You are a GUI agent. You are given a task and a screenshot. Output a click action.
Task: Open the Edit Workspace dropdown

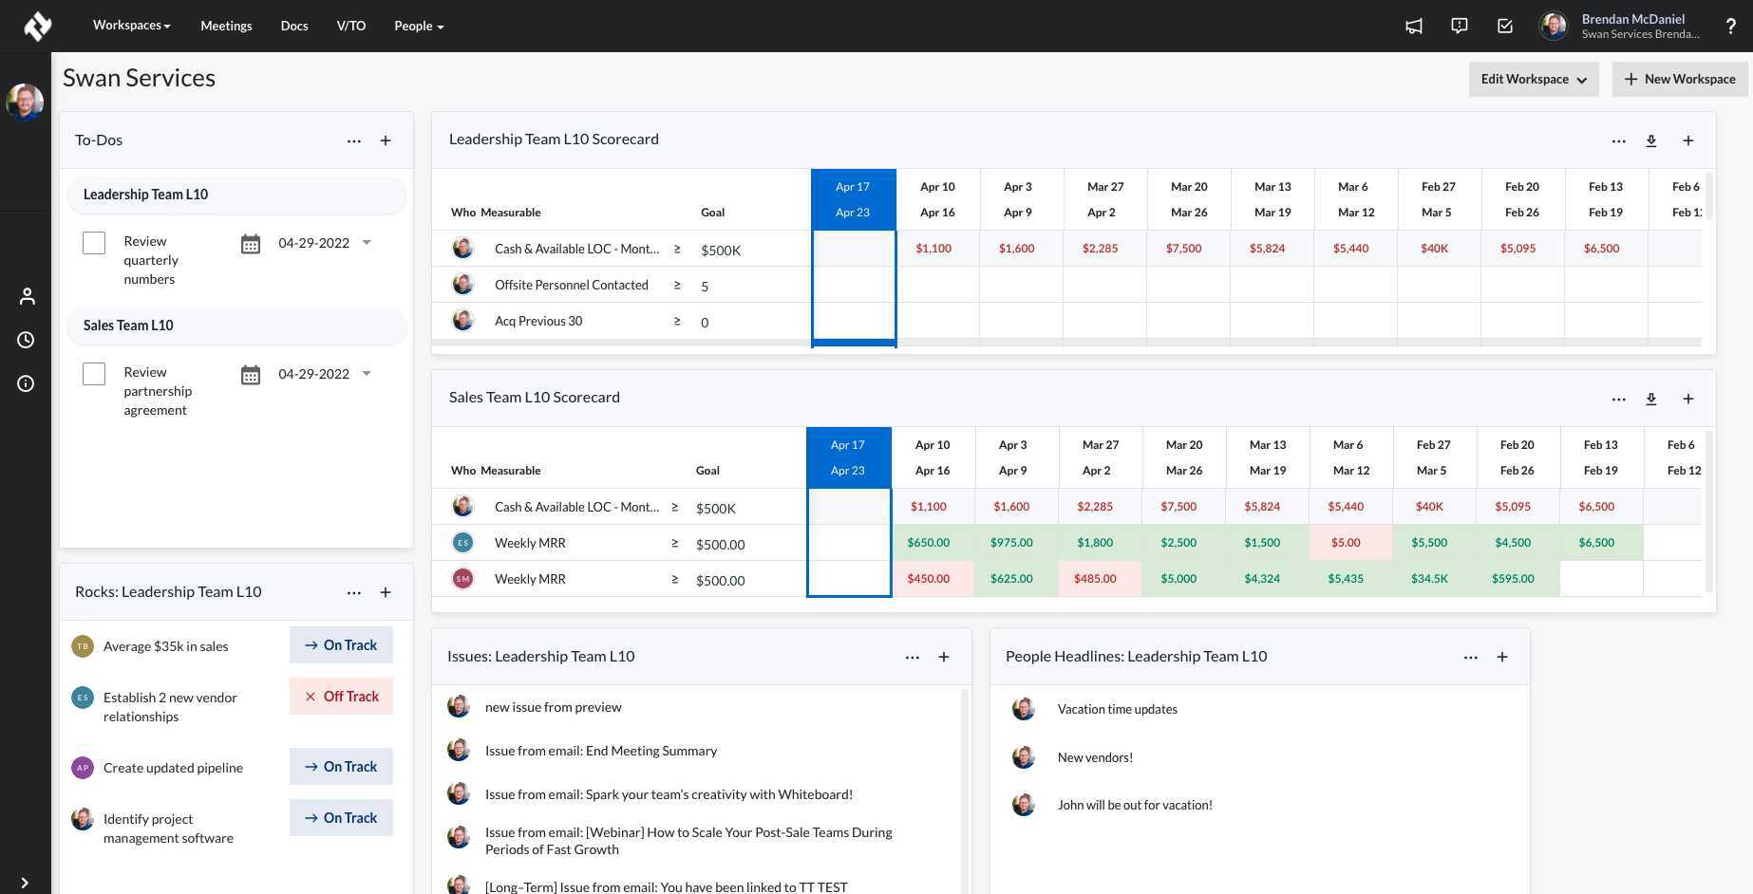[1533, 79]
